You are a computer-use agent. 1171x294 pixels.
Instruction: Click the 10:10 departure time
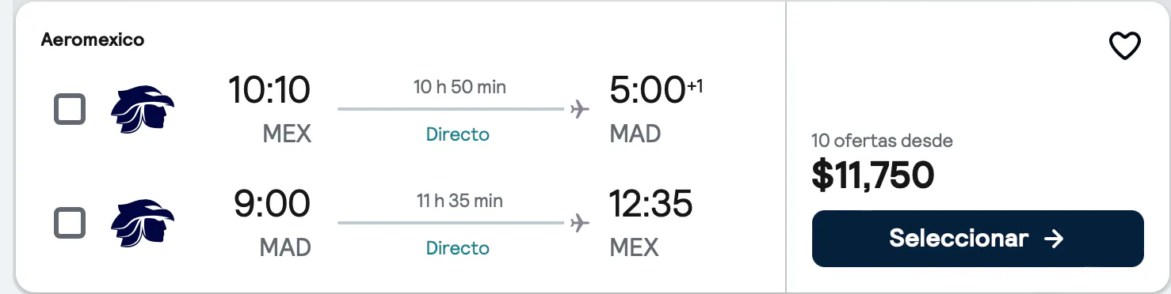[x=269, y=91]
